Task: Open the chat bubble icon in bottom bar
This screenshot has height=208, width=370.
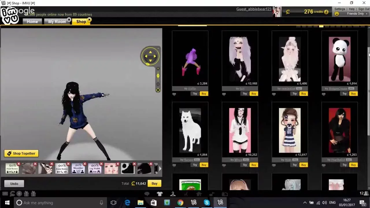Action: click(x=147, y=194)
